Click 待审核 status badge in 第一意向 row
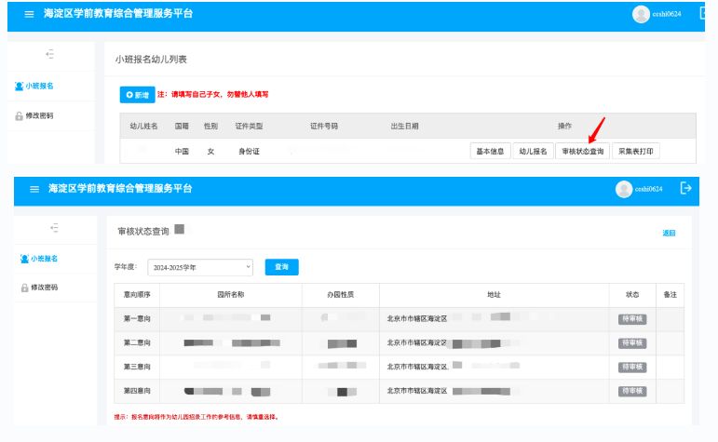 pos(632,319)
